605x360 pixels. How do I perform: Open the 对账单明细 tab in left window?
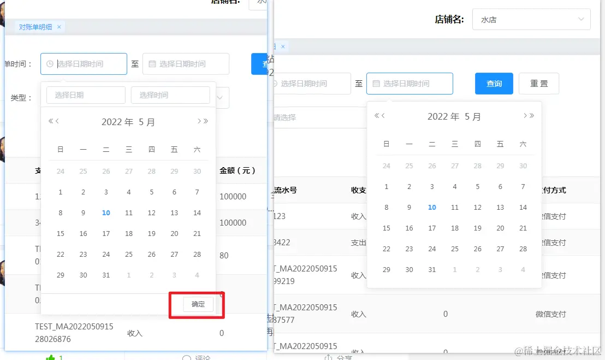click(35, 27)
